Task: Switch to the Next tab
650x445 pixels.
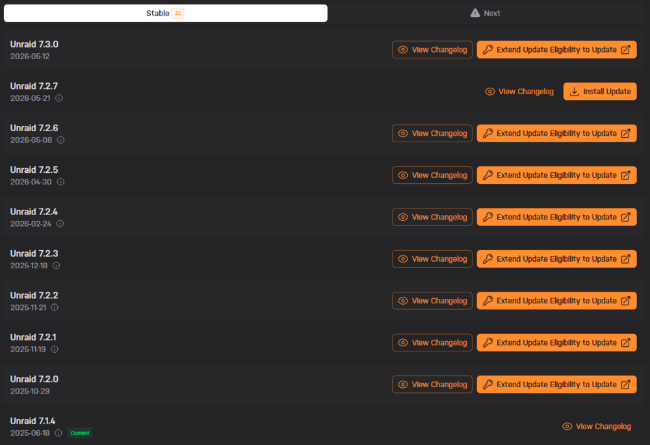Action: (485, 13)
